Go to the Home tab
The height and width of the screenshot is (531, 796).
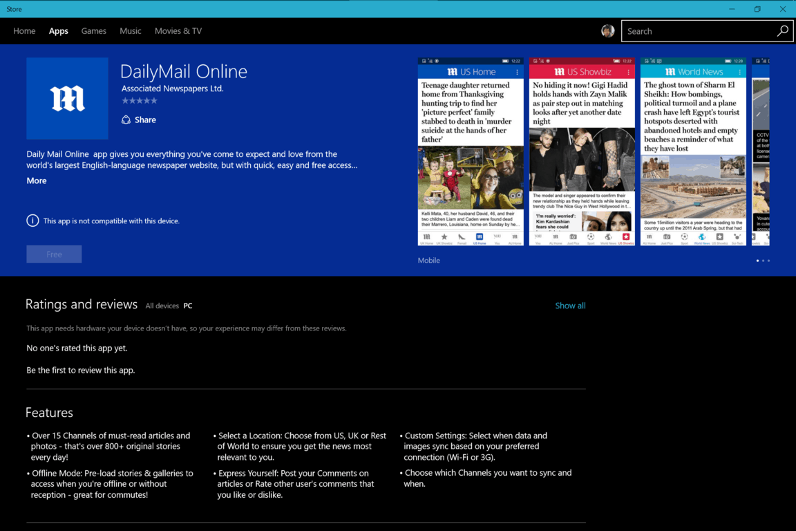pos(24,31)
